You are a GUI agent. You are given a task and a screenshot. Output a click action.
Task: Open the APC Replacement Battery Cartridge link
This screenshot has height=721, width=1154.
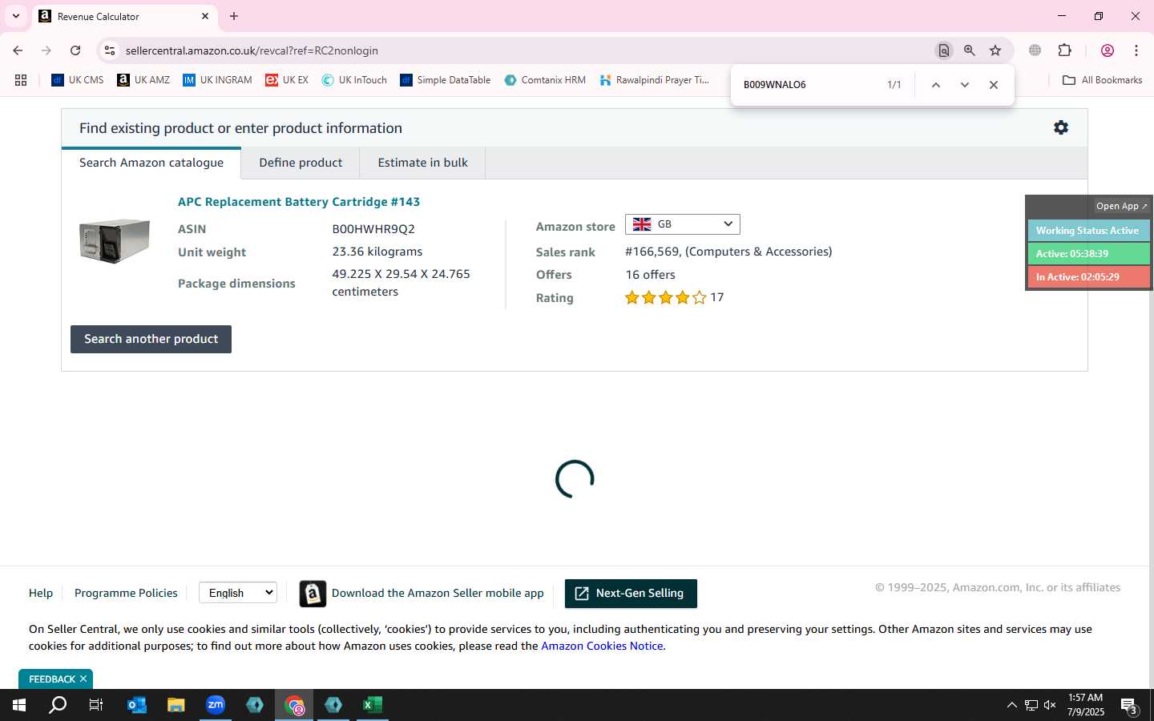click(299, 202)
